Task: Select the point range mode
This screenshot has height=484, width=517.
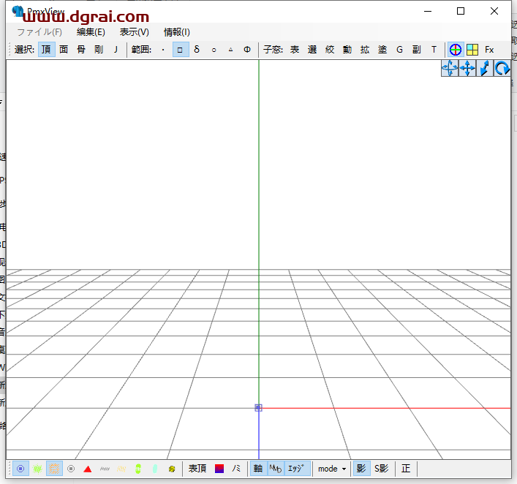Action: [163, 50]
